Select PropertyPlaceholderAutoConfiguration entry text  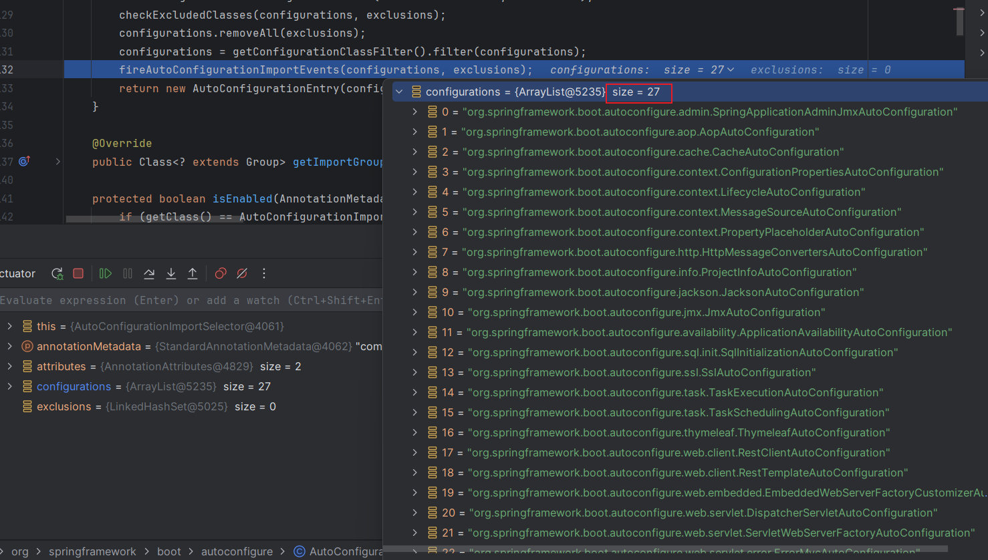point(693,232)
